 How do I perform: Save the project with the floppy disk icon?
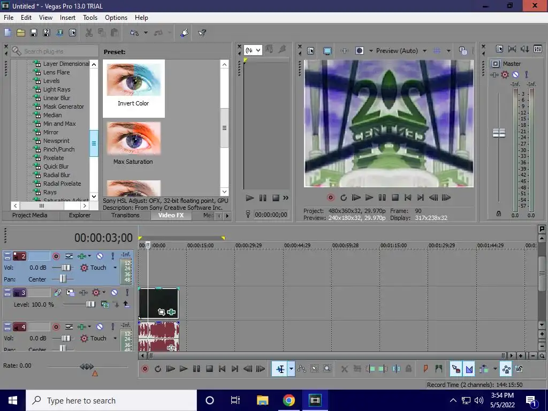pos(34,33)
